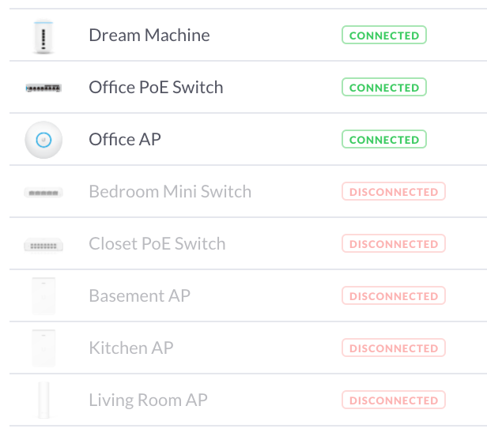Select the Bedroom Mini Switch name
Screen dimensions: 487x436
click(x=170, y=191)
